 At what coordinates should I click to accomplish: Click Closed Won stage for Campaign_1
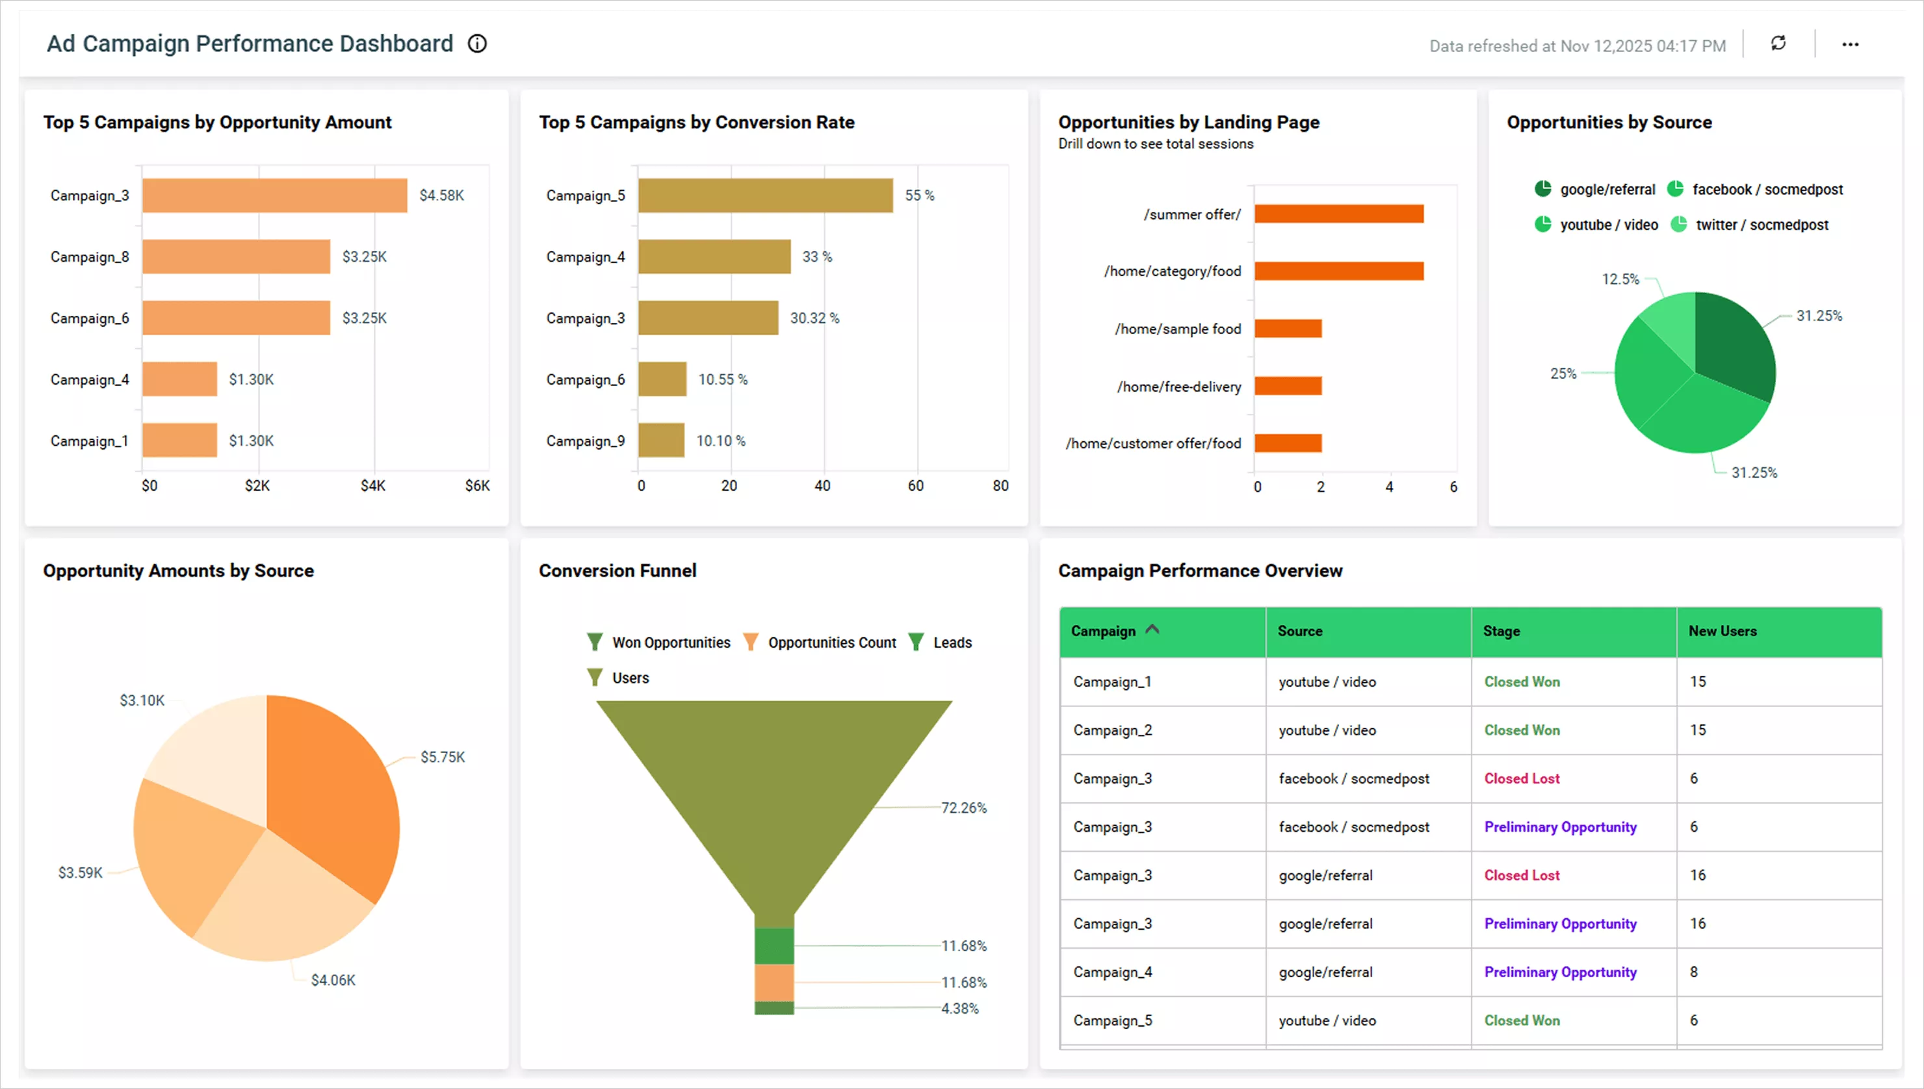click(1522, 682)
